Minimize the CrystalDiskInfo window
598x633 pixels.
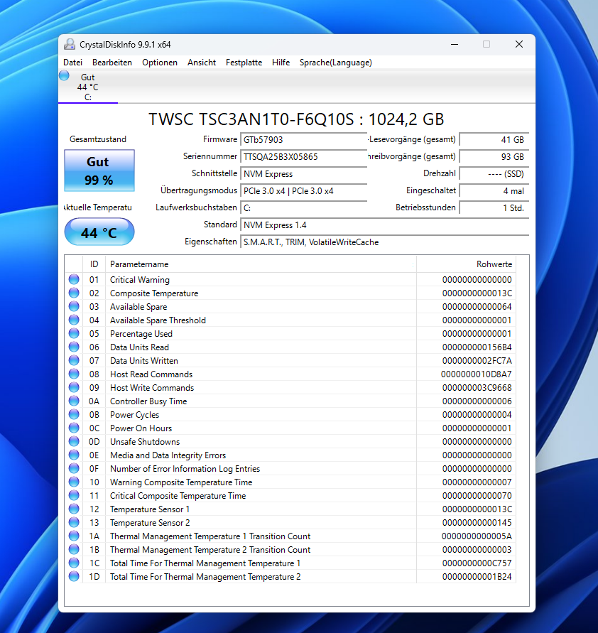[455, 45]
